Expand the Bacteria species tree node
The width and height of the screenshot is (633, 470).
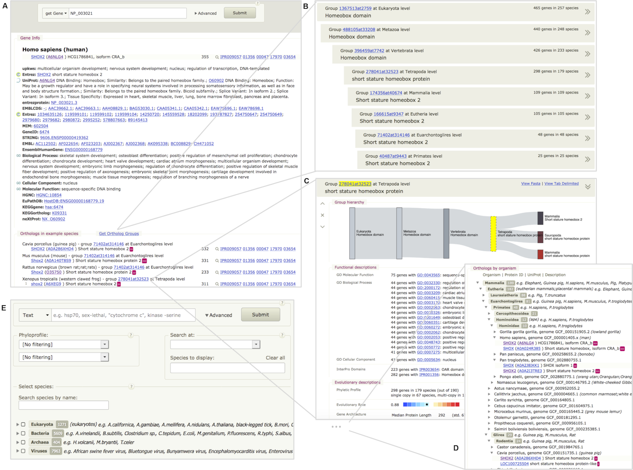17,433
